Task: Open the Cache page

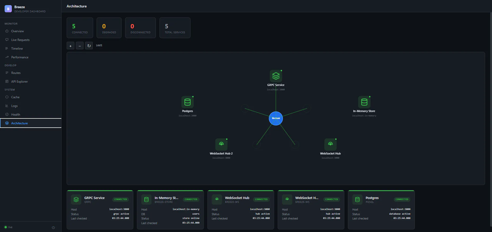Action: pos(31,97)
